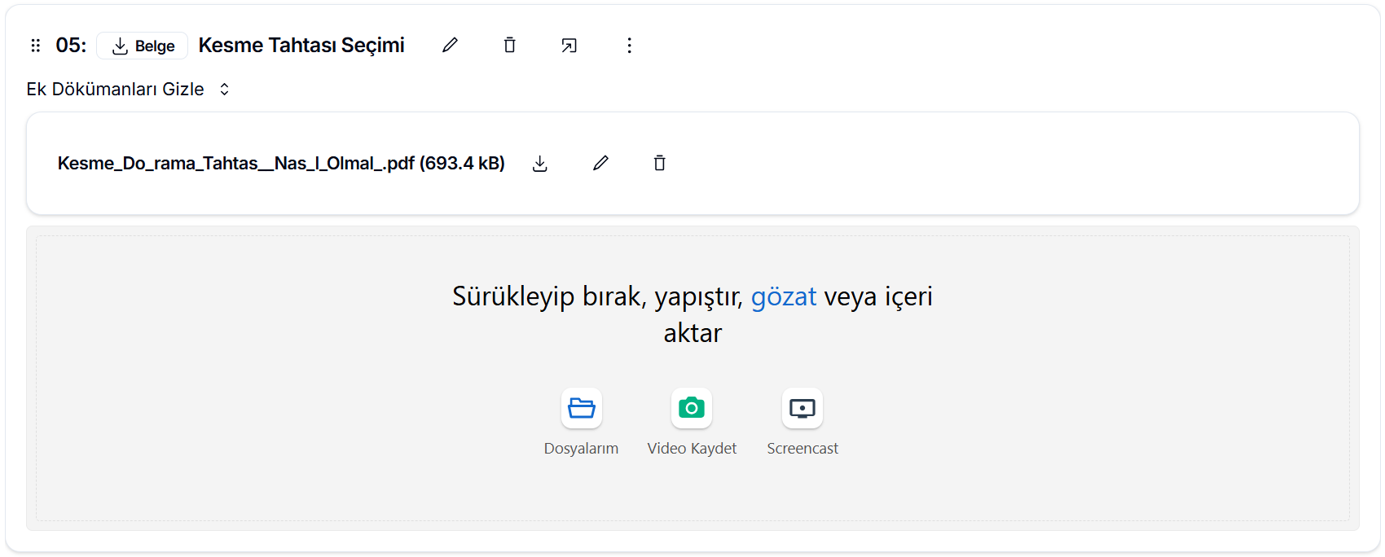The image size is (1385, 557).
Task: Click the expand/collapse arrows next to Ek Dökümanları
Action: click(225, 90)
